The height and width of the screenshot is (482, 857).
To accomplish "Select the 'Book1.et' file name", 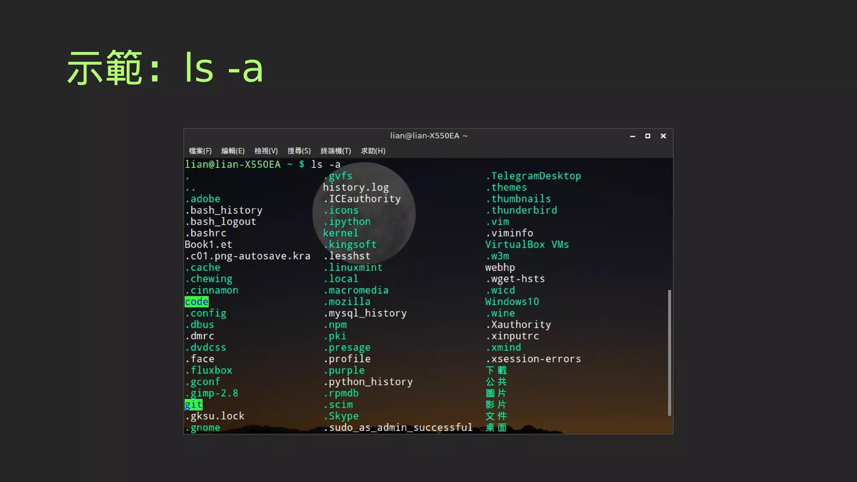I will click(208, 244).
